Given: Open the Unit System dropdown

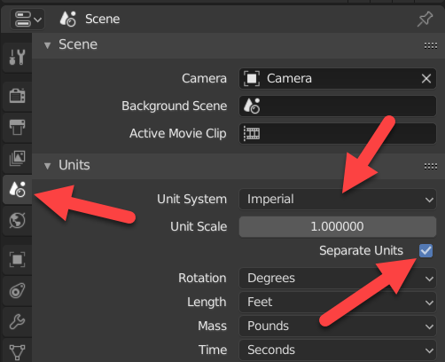Looking at the screenshot, I should (338, 199).
